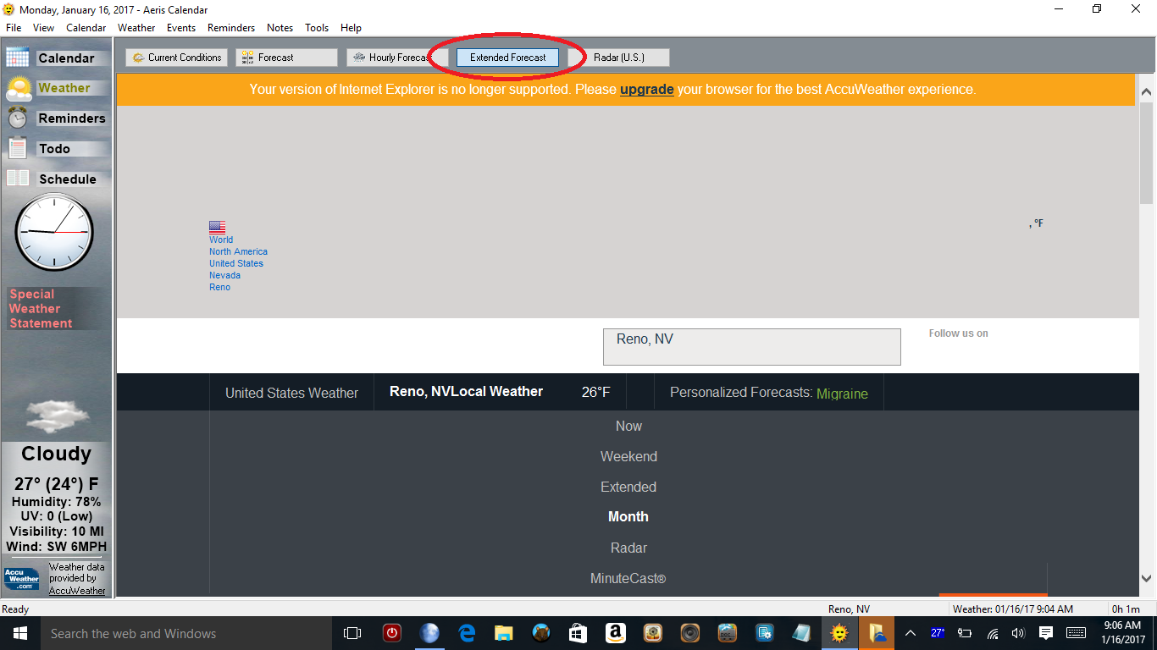Select MinuteCast in the forecast navigation
1157x650 pixels.
[x=628, y=579]
